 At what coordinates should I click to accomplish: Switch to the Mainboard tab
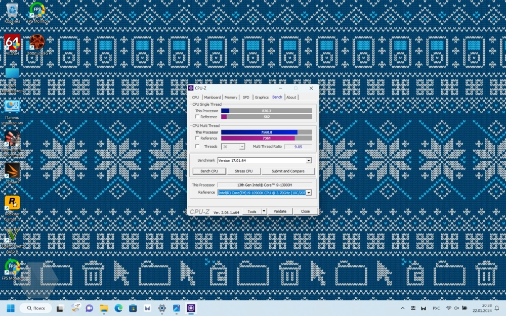point(212,98)
